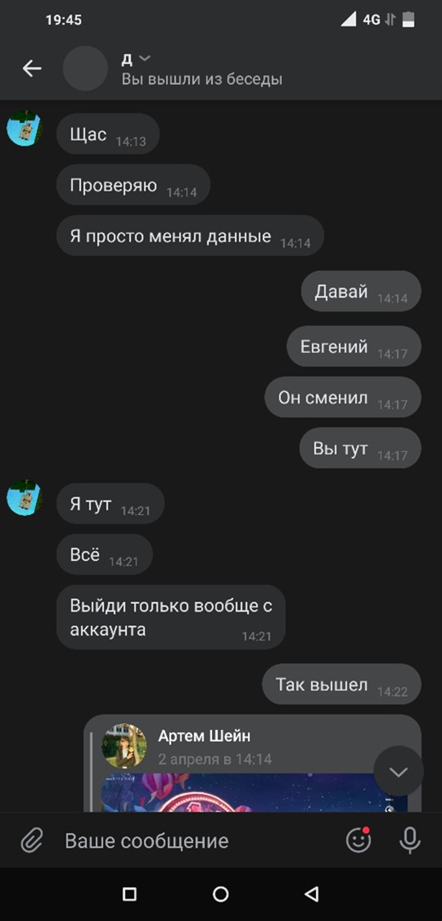This screenshot has height=921, width=442.
Task: Tap the scroll-to-bottom chevron button
Action: pyautogui.click(x=399, y=772)
